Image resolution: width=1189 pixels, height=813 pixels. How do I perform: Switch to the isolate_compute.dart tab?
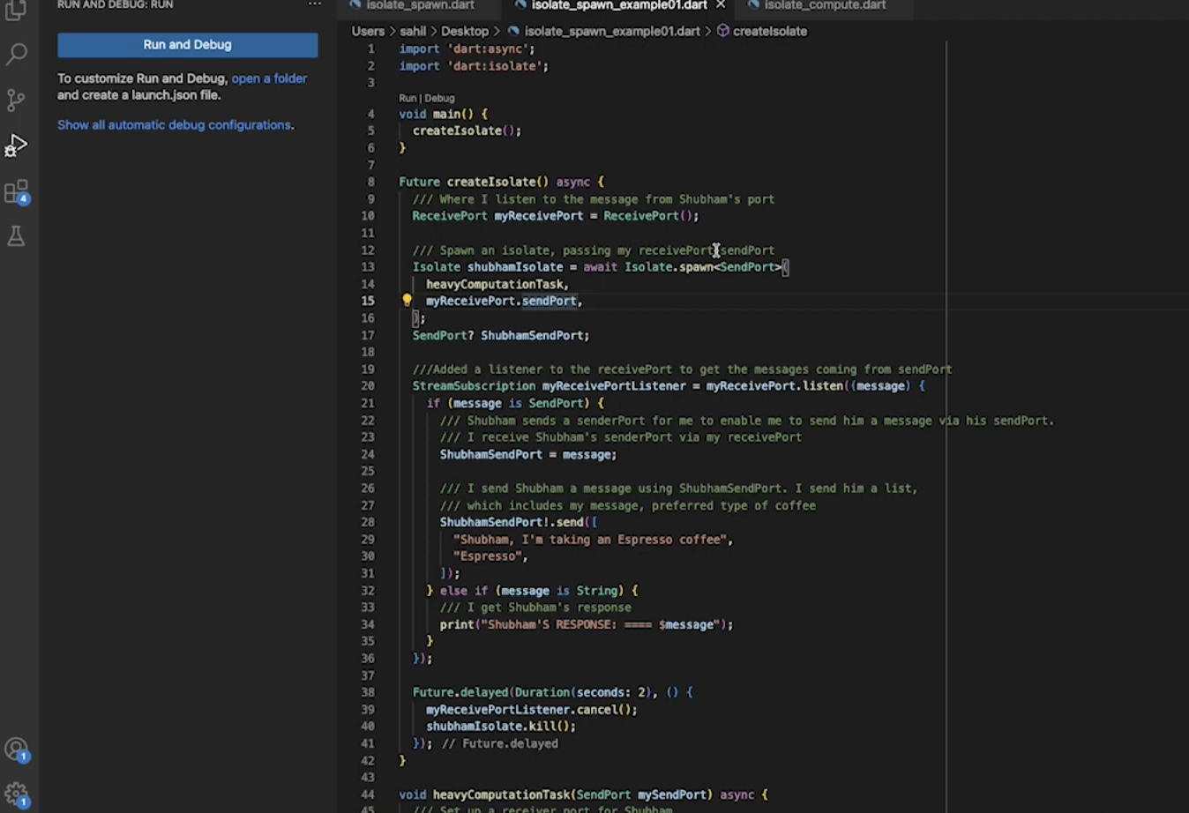pos(817,5)
